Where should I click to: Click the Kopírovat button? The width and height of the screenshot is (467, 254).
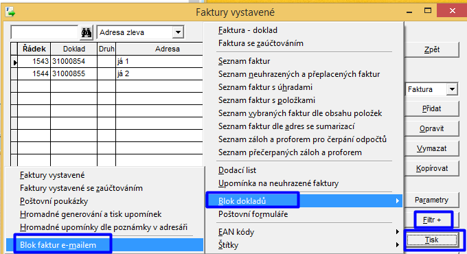click(431, 168)
